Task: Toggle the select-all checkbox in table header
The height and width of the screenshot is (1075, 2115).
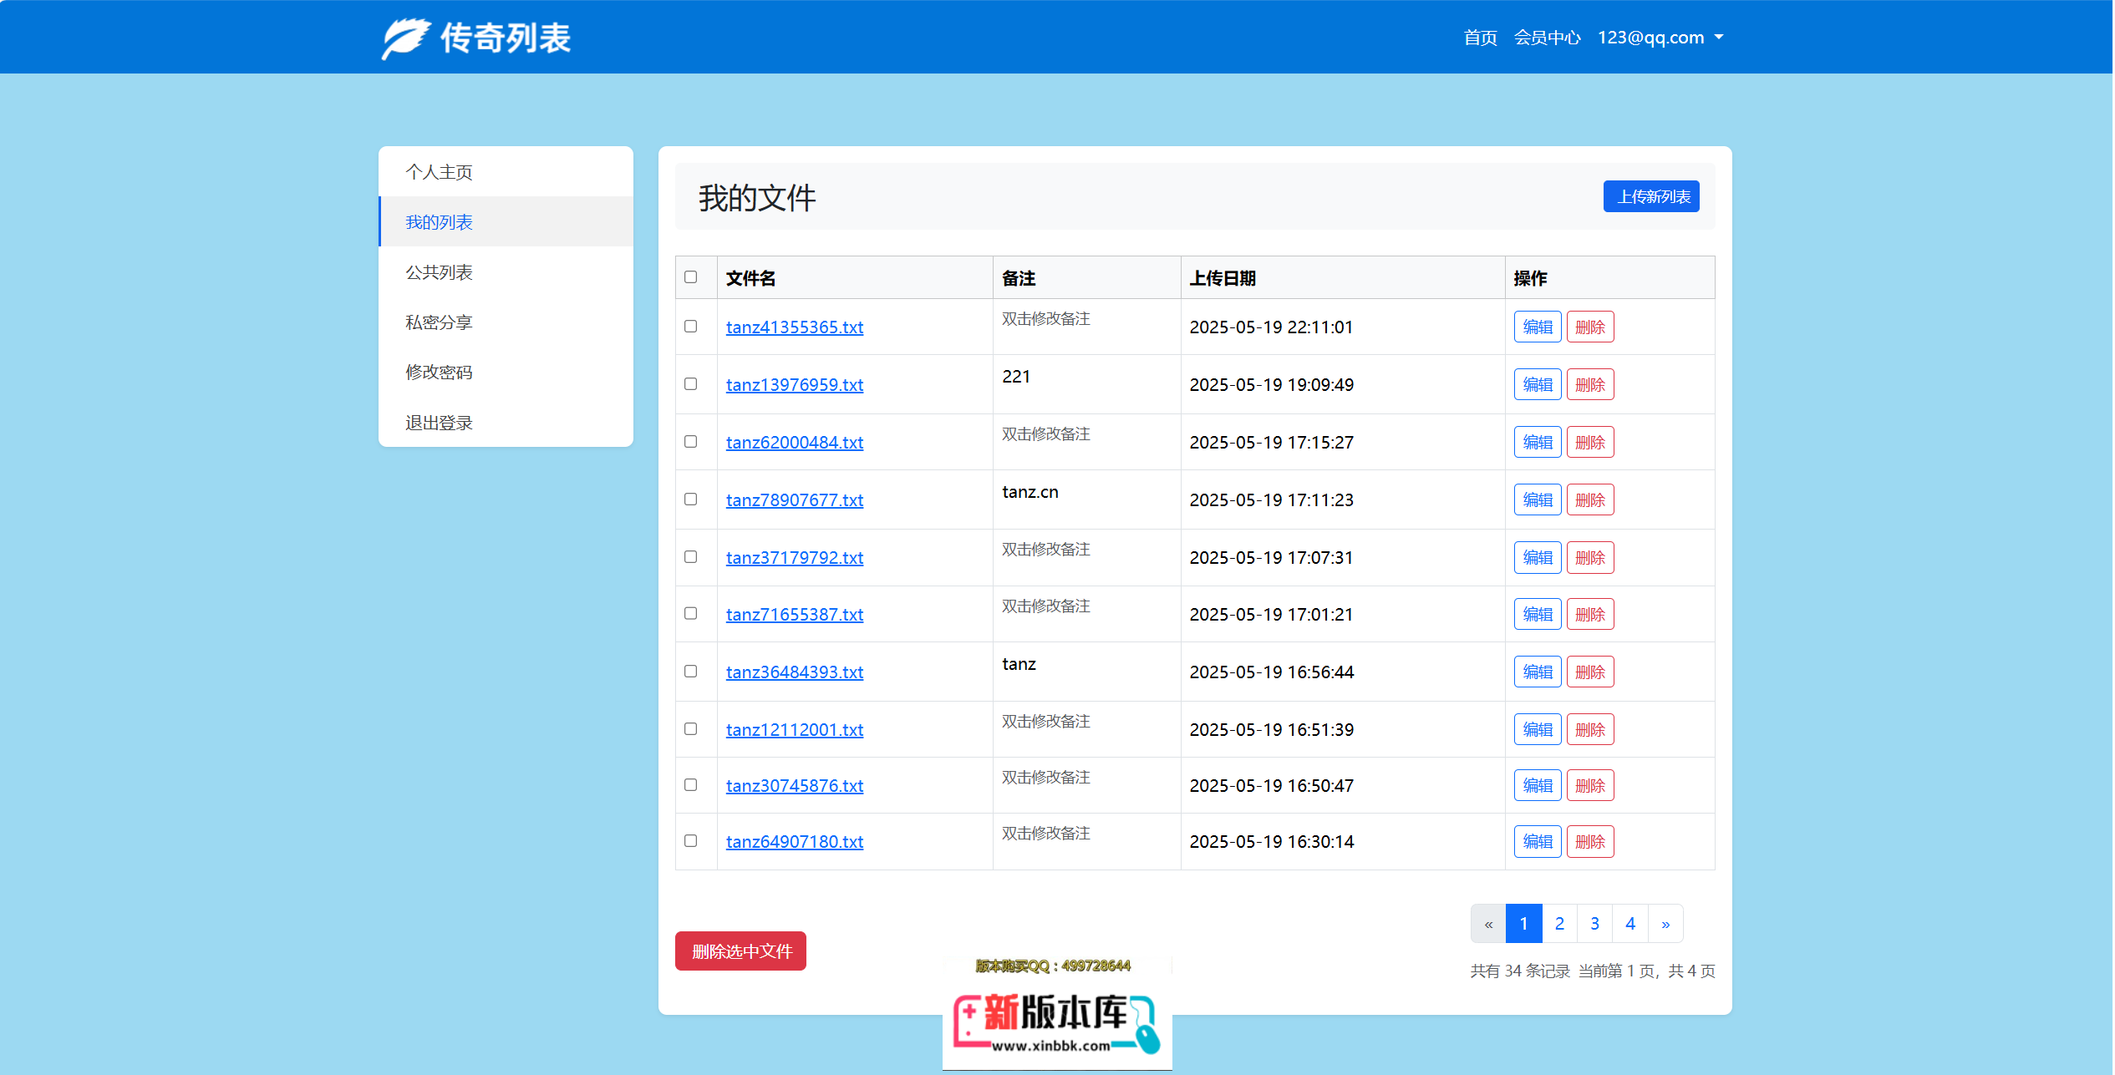Action: coord(691,277)
